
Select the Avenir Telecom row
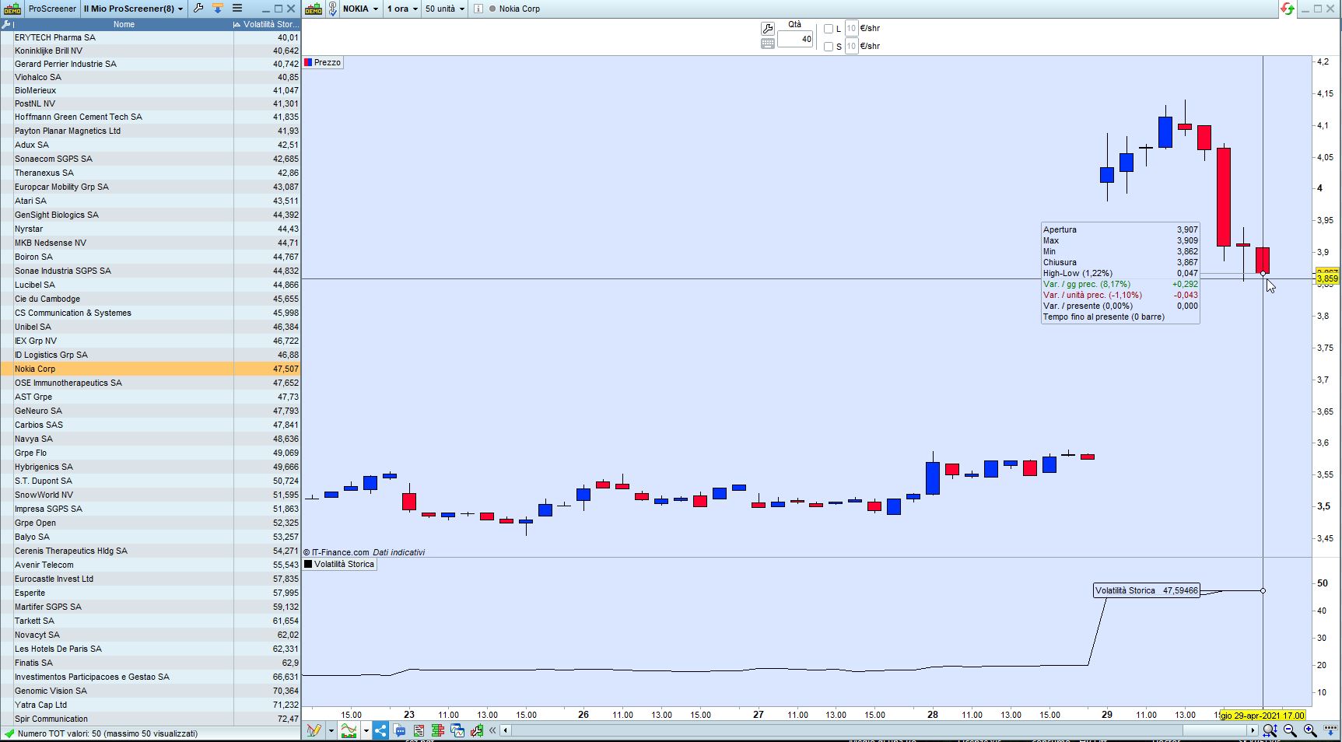tap(150, 565)
